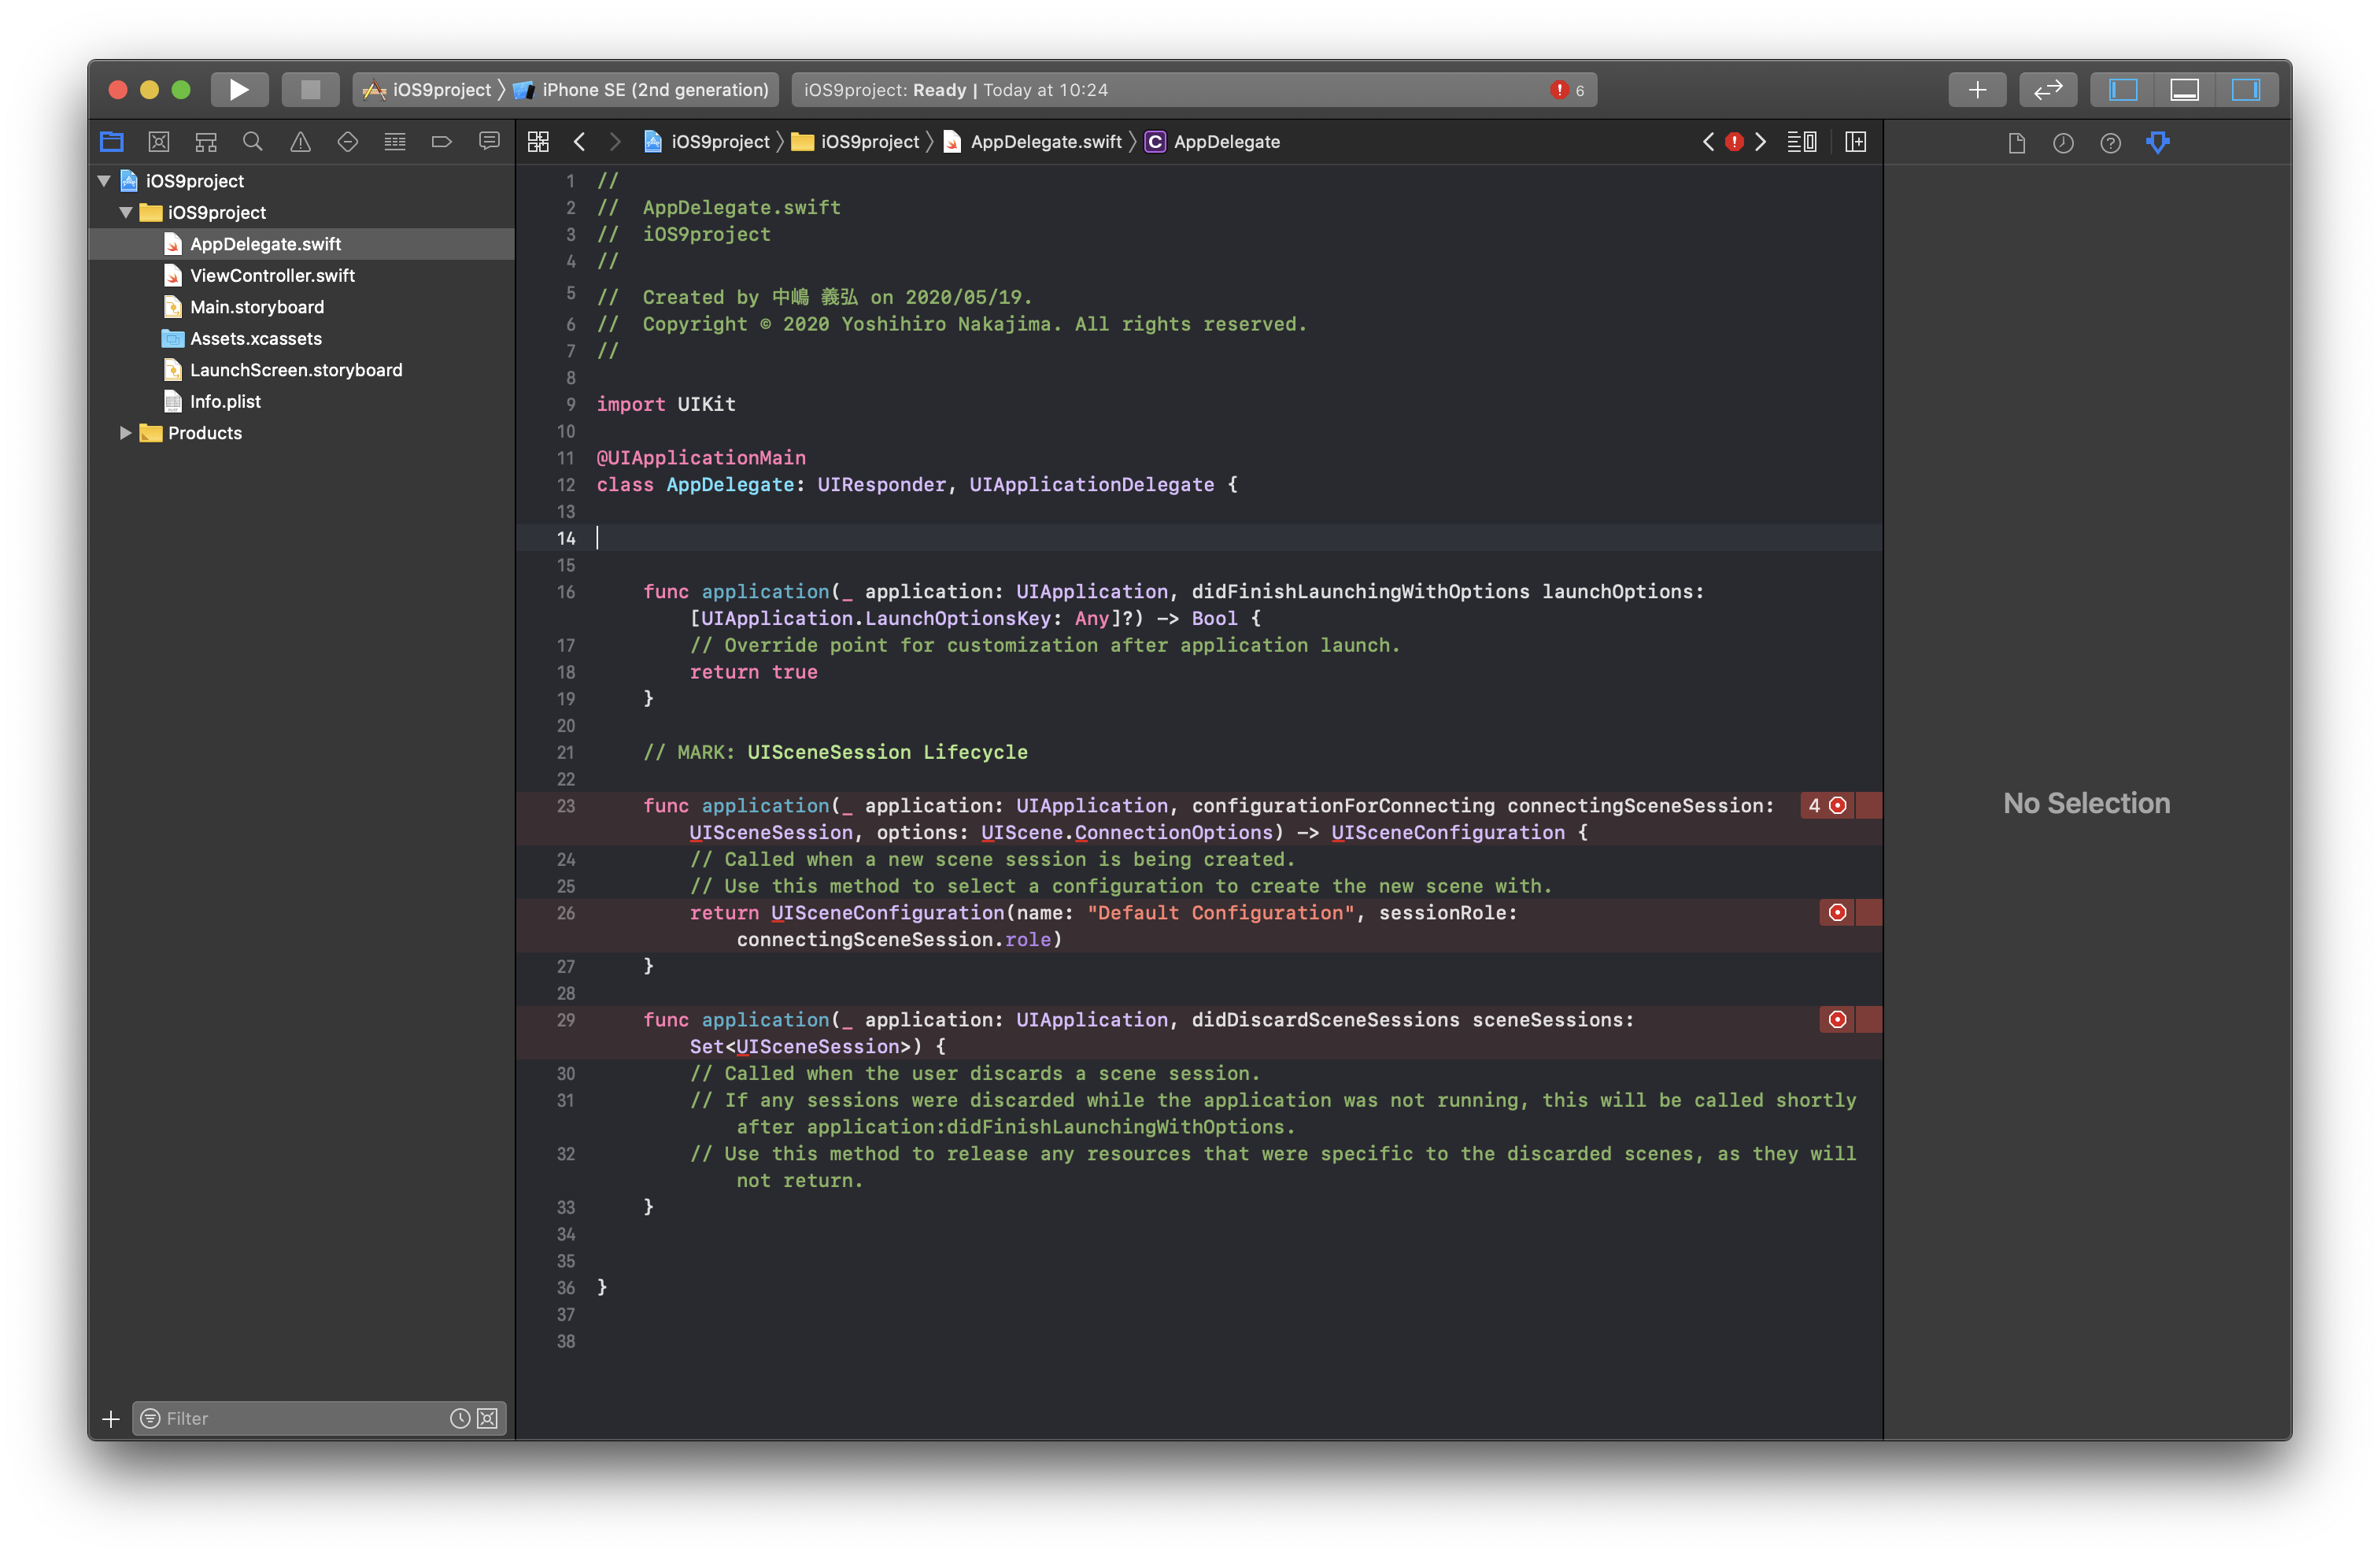Expand the Products folder
Viewport: 2380px width, 1557px height.
pyautogui.click(x=126, y=433)
